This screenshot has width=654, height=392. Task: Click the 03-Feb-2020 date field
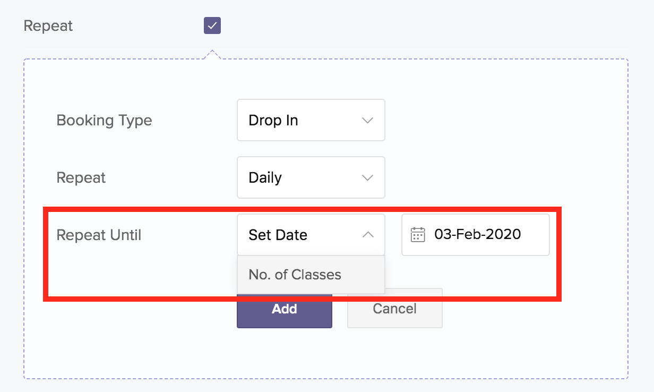click(477, 234)
